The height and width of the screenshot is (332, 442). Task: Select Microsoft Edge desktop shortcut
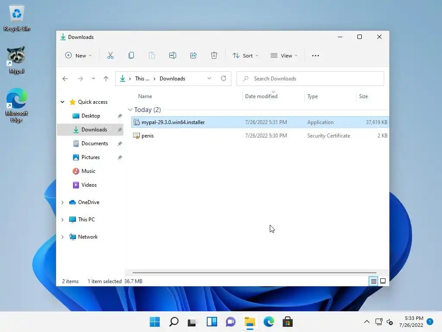tap(16, 105)
